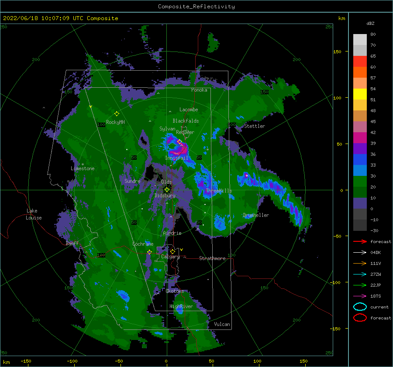Click the -100 tick on bottom axis
This screenshot has width=393, height=367.
pos(72,361)
